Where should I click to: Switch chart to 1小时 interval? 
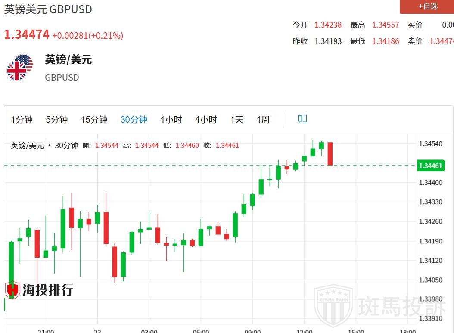click(x=171, y=120)
